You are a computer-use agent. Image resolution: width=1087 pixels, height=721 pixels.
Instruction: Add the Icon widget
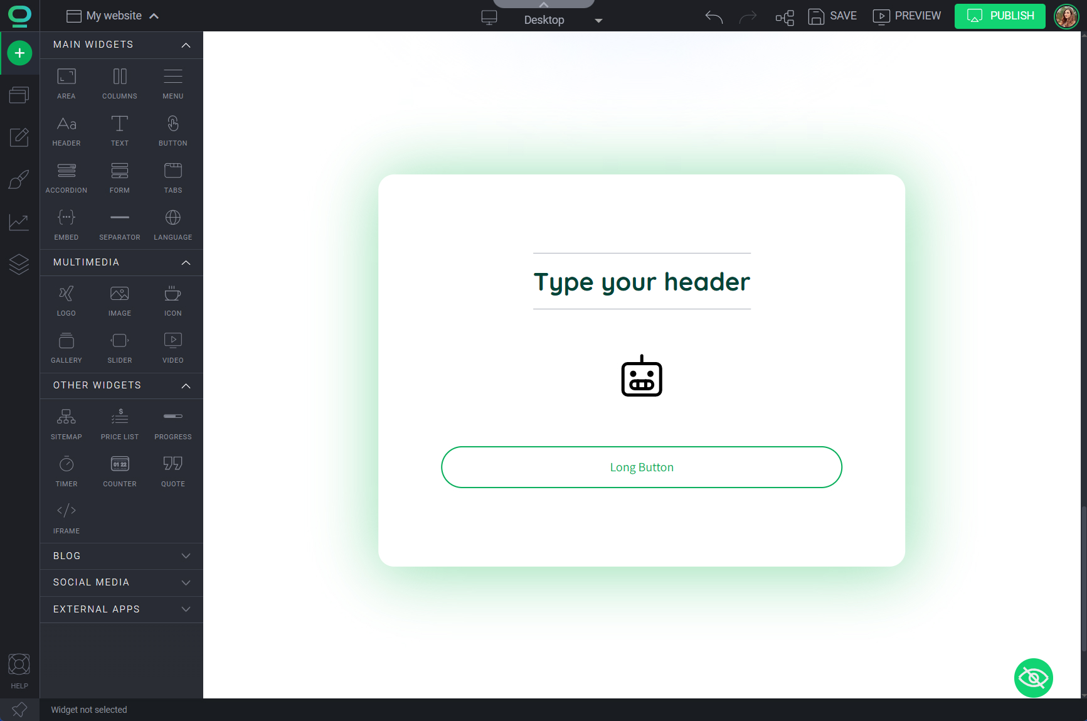pyautogui.click(x=173, y=301)
